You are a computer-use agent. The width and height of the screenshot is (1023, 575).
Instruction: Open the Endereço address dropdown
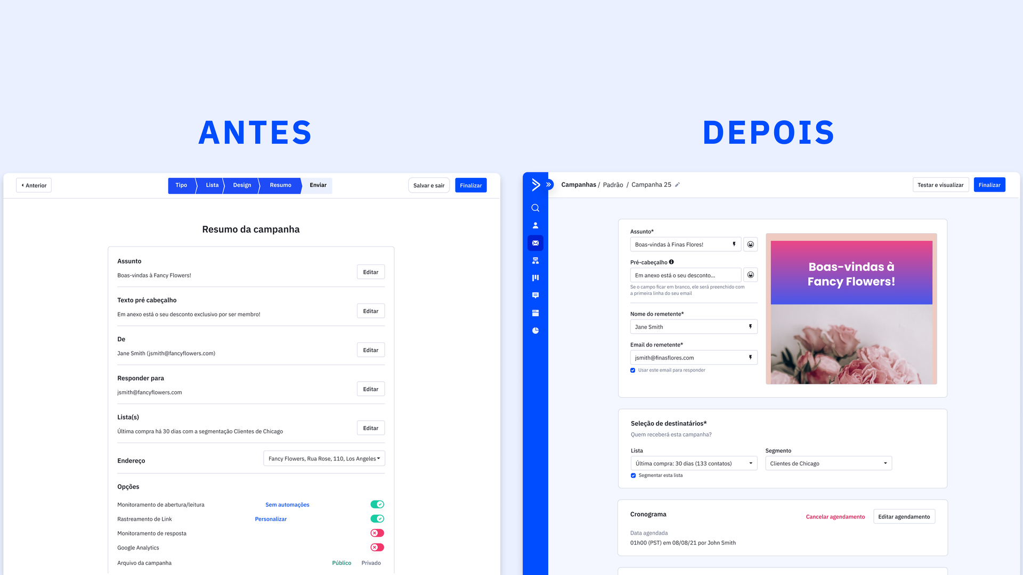pos(324,458)
